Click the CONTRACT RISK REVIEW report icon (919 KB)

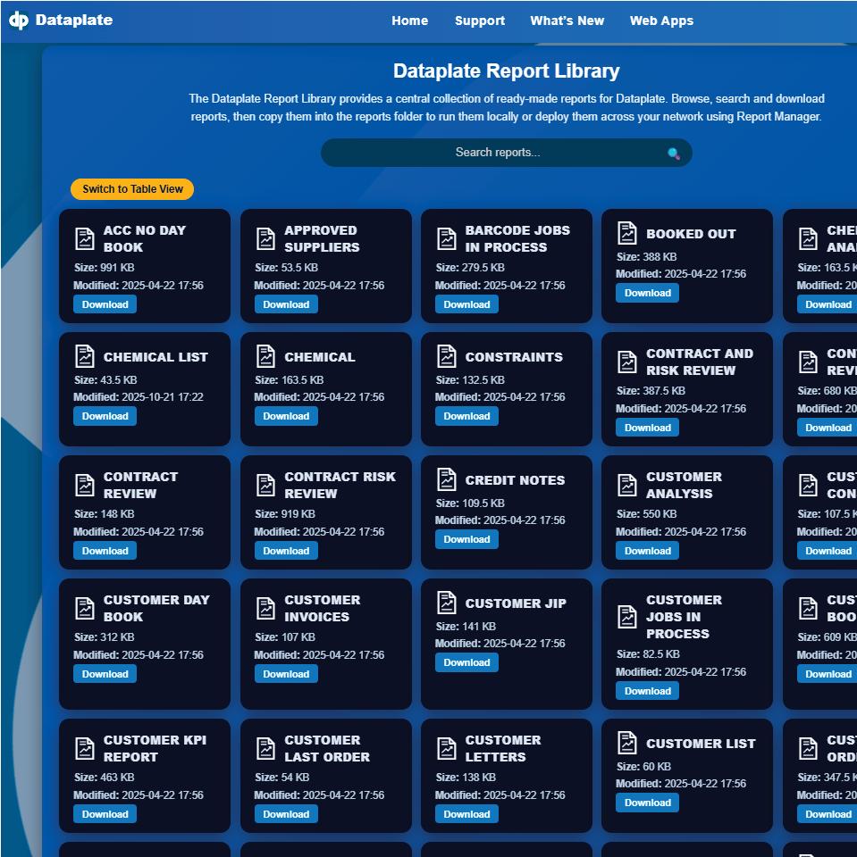click(x=265, y=485)
